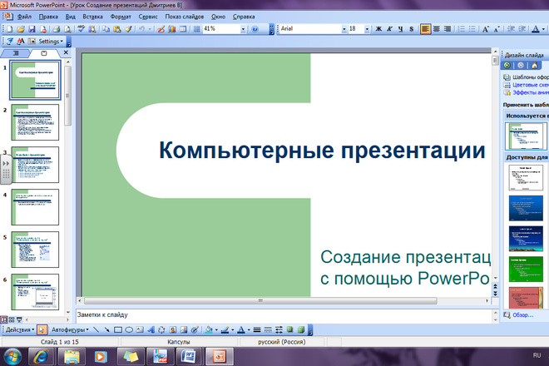This screenshot has height=366, width=549.
Task: Toggle italic formatting (К)
Action: 389,29
